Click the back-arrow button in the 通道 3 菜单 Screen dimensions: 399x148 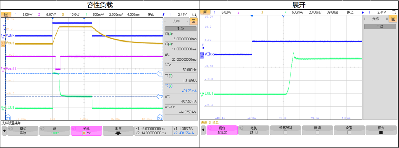pos(204,130)
